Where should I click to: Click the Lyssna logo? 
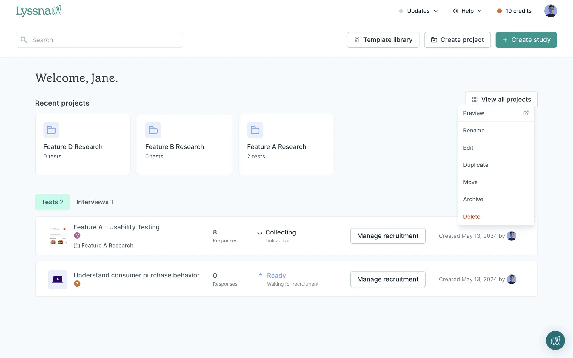(x=38, y=11)
